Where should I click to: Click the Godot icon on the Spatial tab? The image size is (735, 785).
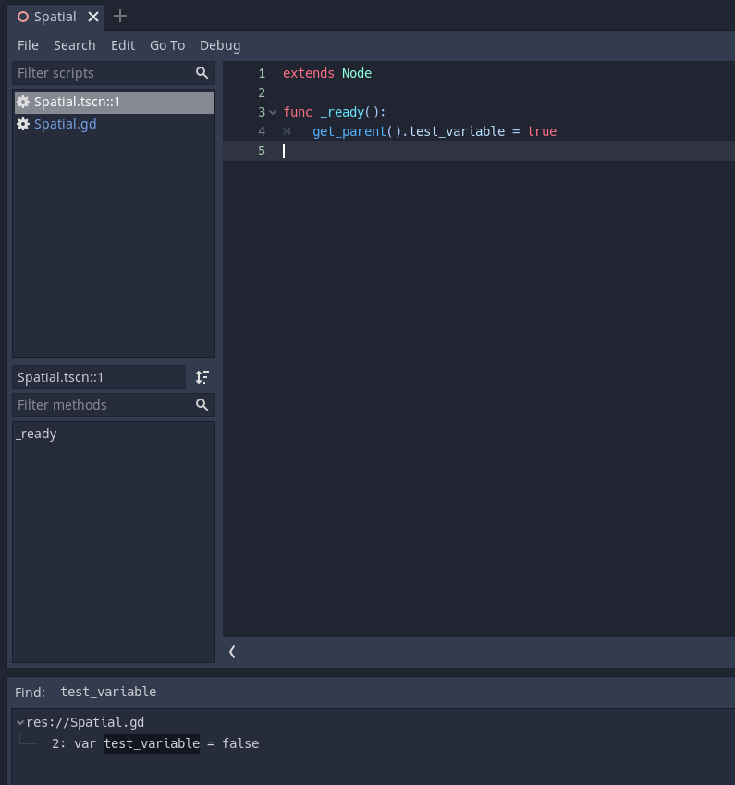tap(22, 16)
